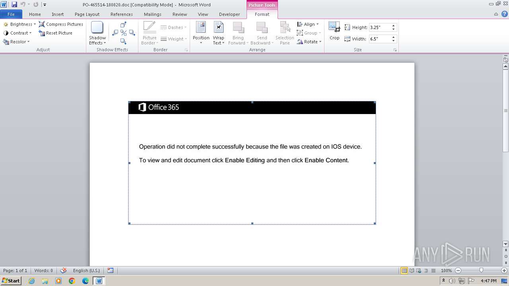Switch to Full Screen Reading view
Image resolution: width=509 pixels, height=286 pixels.
(x=412, y=271)
